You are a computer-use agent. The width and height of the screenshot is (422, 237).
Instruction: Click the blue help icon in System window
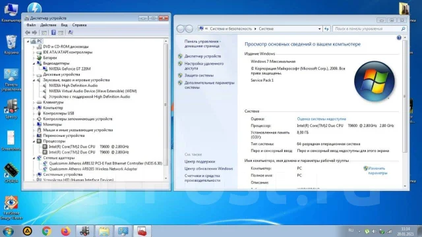[x=399, y=38]
